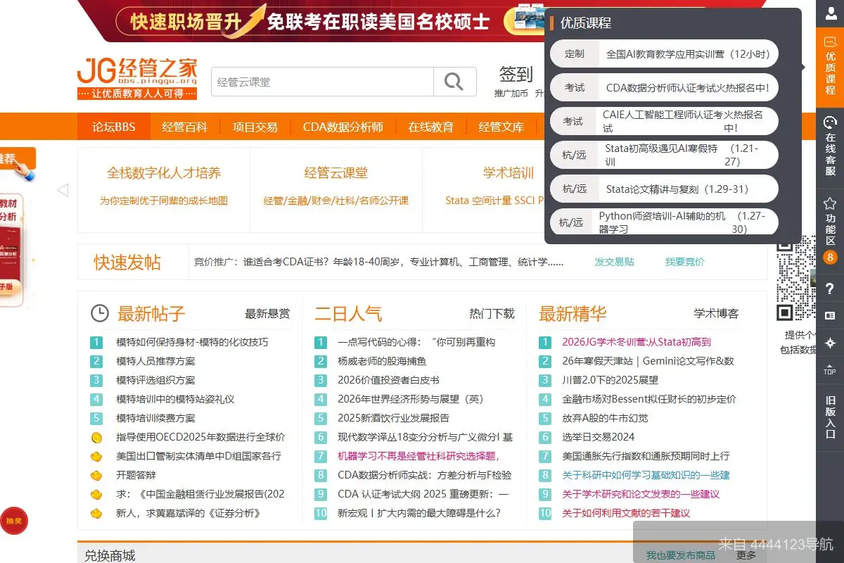
Task: Click the QR code image
Action: click(795, 279)
